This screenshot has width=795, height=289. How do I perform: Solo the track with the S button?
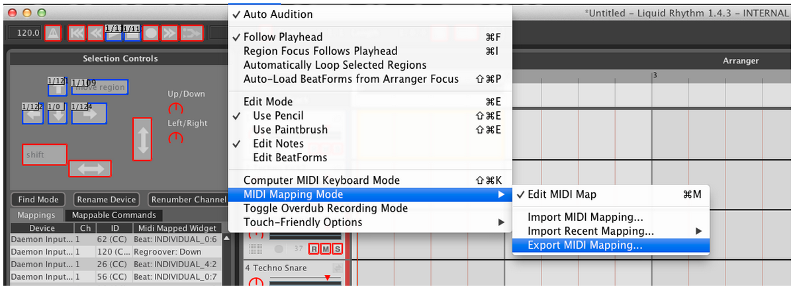click(338, 249)
